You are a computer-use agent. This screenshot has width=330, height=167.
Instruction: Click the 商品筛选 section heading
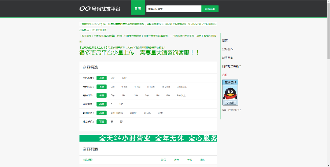click(90, 67)
